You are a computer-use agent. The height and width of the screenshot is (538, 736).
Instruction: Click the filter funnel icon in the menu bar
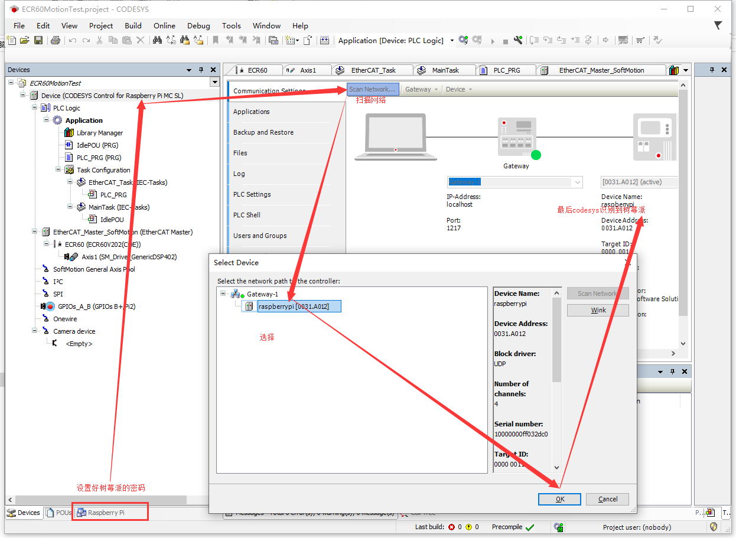(x=718, y=25)
